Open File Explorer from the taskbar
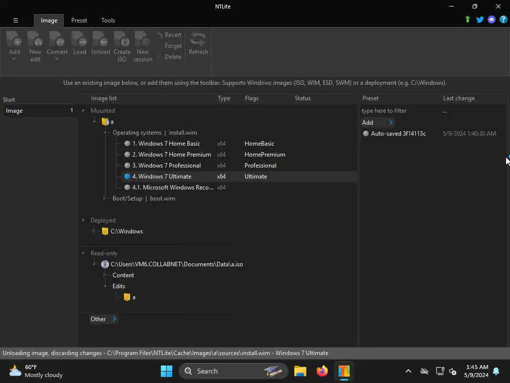Image resolution: width=510 pixels, height=383 pixels. (300, 371)
